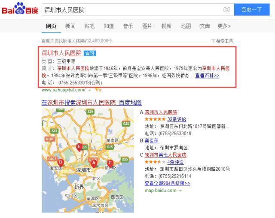Open result A 深圳市人民医院 link
The image size is (275, 218).
click(161, 112)
